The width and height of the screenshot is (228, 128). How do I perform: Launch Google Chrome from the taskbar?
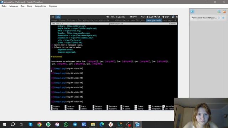click(40, 124)
